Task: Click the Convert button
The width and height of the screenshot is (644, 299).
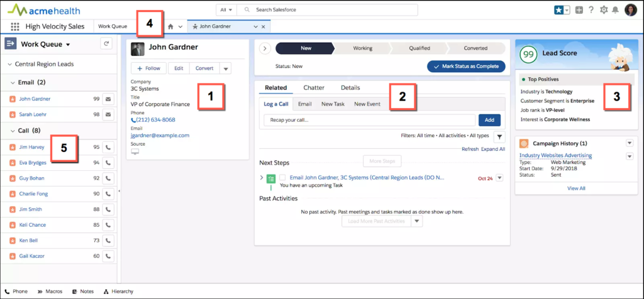Action: pyautogui.click(x=204, y=68)
